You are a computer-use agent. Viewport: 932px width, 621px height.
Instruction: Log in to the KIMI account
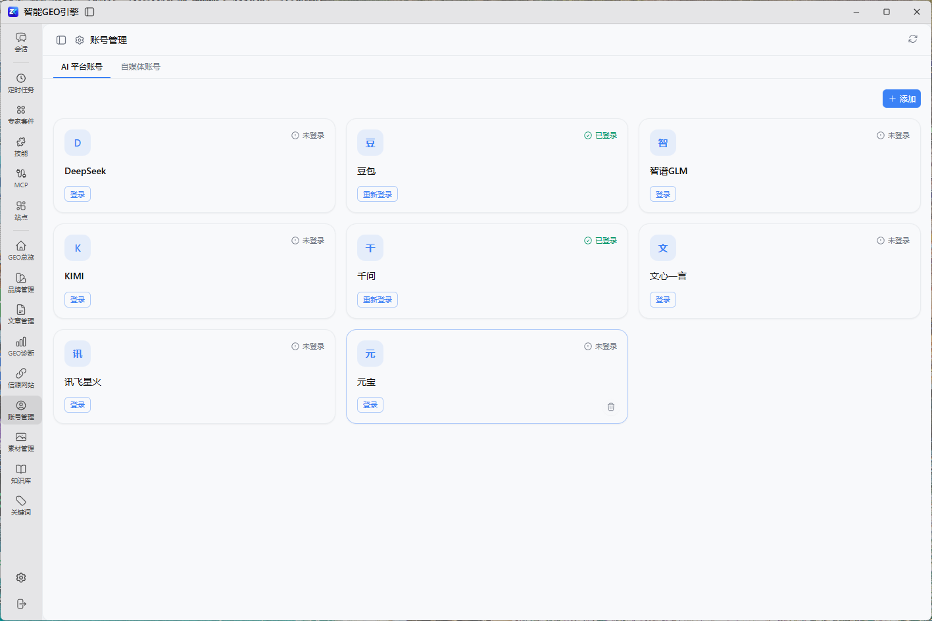[x=78, y=300]
